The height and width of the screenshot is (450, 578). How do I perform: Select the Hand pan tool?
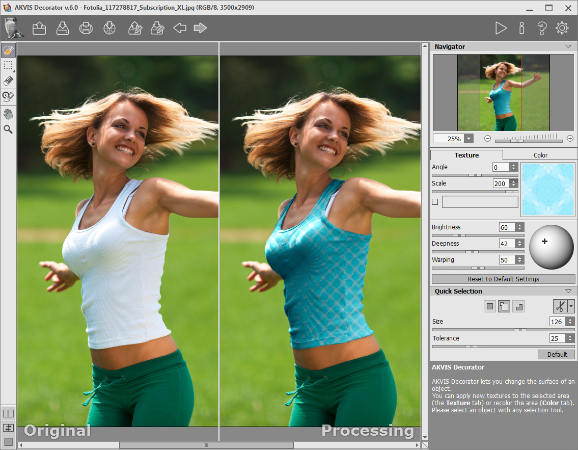click(x=8, y=114)
